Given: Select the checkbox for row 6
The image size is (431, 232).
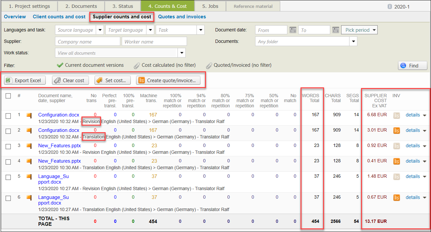Looking at the screenshot, I should (x=9, y=198).
